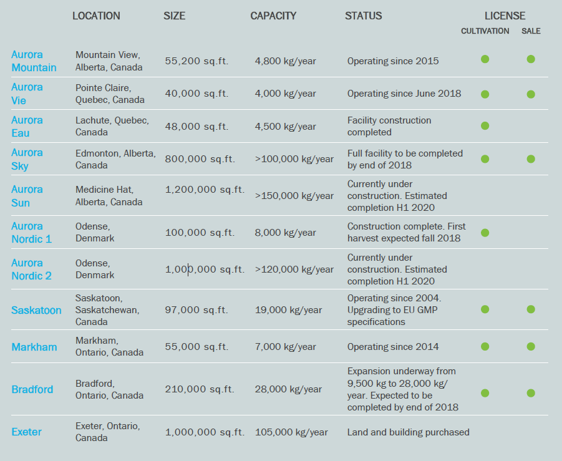Click Aurora Sky's sale license green dot
Screen dimensions: 562x461
(531, 159)
